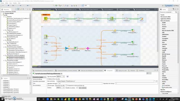Viewport: 180px width, 101px height.
Task: Open the Aperçu du code tab
Action: click(121, 70)
